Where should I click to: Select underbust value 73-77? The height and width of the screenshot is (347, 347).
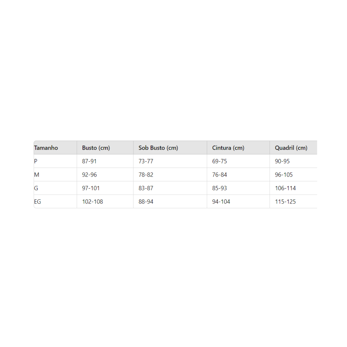point(146,161)
